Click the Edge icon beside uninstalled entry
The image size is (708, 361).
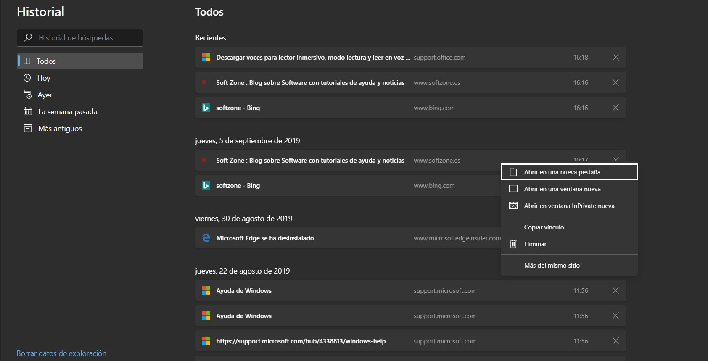click(206, 238)
